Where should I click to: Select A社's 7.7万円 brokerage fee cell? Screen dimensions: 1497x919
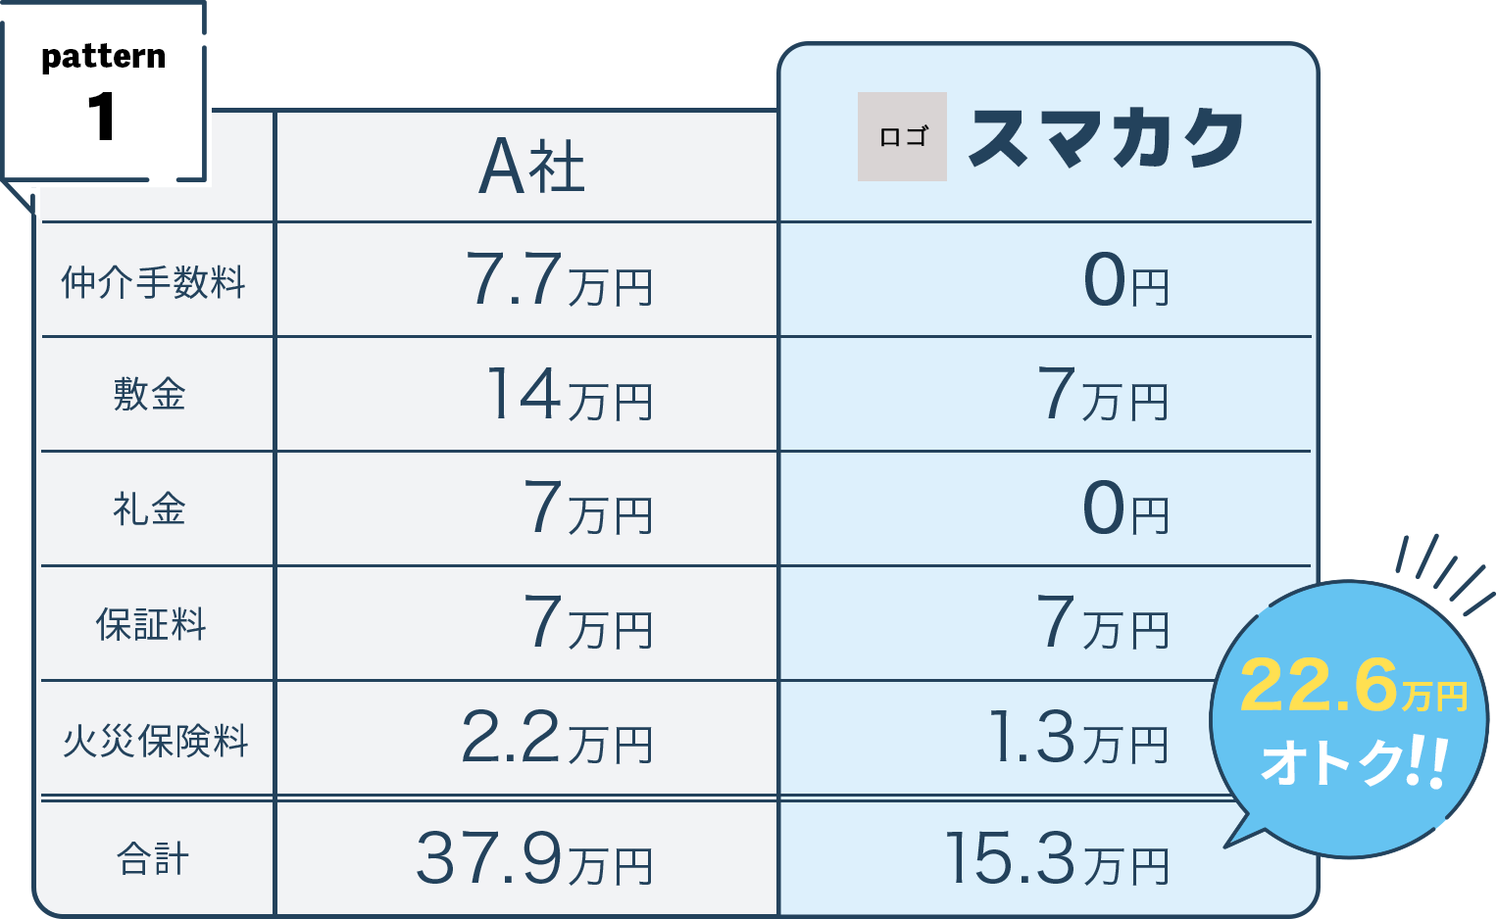pos(527,280)
